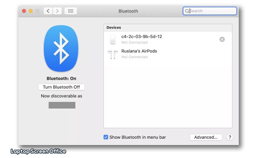This screenshot has width=254, height=158.
Task: Close the Bluetooth window with the red button
Action: (24, 11)
